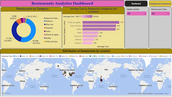172x97 pixels.
Task: Expand the Restaurant Category slicer dropdown
Action: coord(160,13)
